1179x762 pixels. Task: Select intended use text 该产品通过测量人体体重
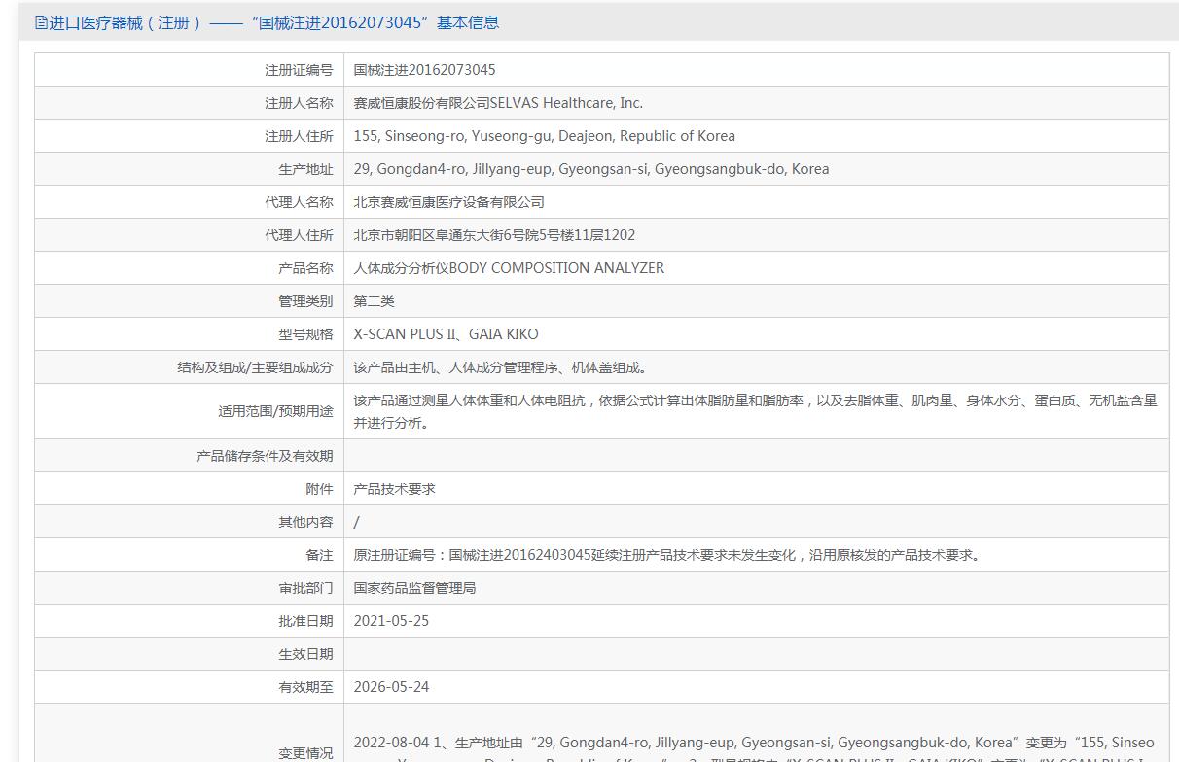(755, 411)
